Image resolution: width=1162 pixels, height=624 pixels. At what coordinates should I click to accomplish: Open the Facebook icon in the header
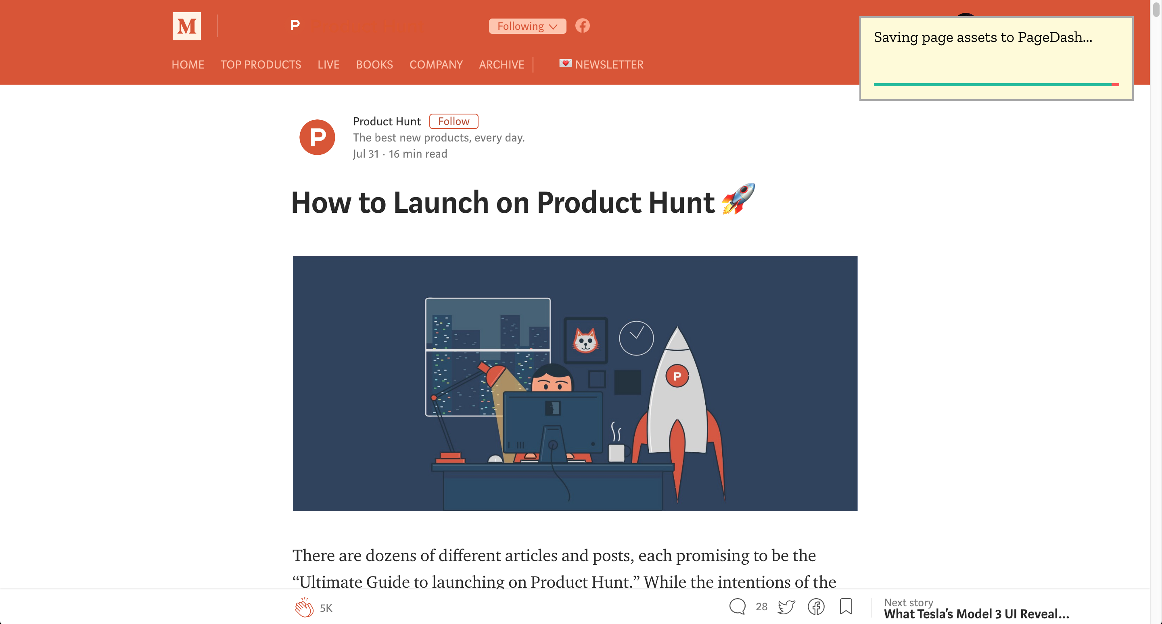(x=582, y=26)
